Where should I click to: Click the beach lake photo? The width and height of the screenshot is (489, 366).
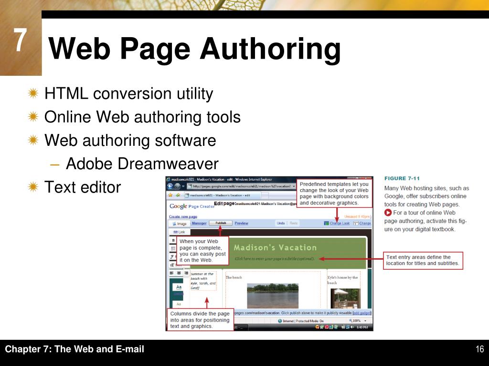(x=273, y=295)
